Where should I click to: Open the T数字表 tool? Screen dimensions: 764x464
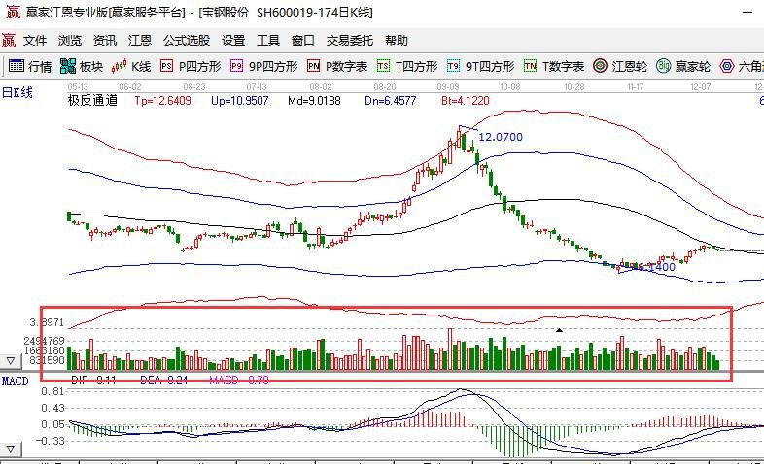[x=553, y=67]
